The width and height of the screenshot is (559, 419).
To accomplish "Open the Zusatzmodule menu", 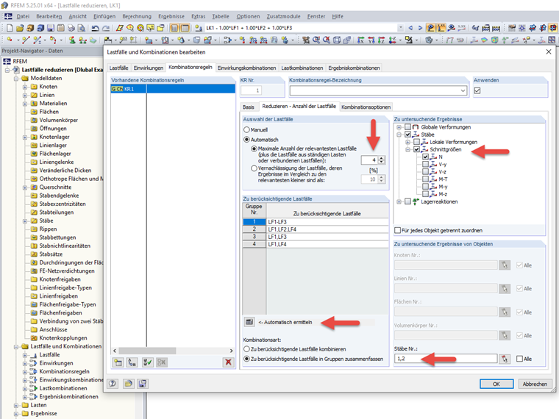I will pyautogui.click(x=283, y=16).
